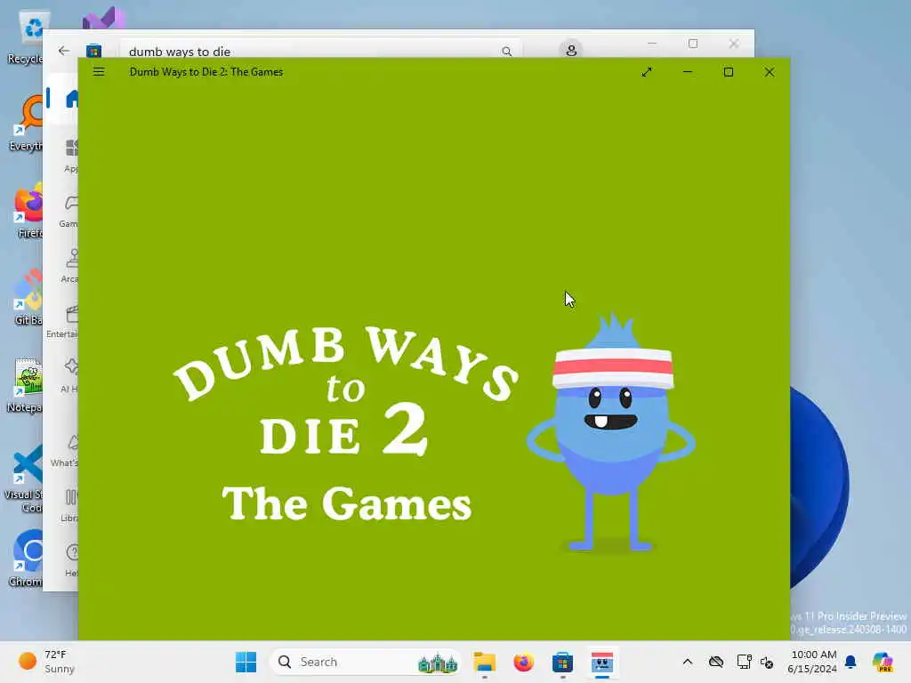Open the Windows Start menu
This screenshot has height=683, width=911.
246,662
